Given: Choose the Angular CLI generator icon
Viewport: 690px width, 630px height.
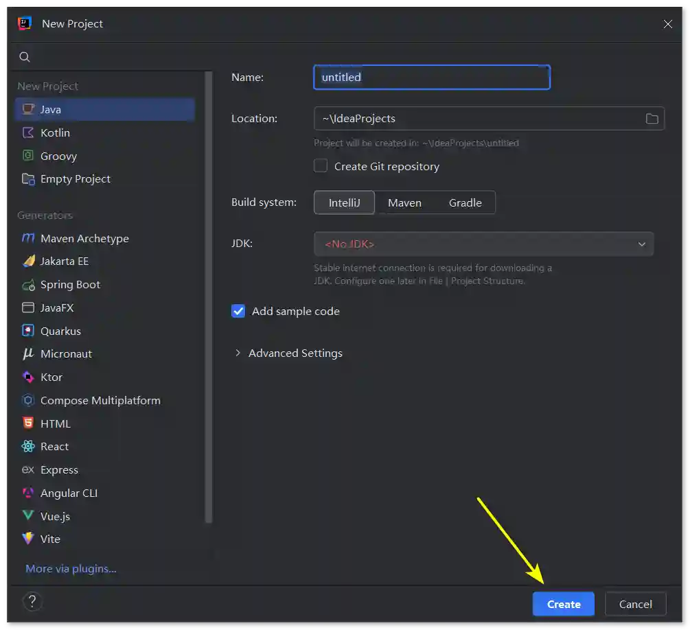Looking at the screenshot, I should (28, 493).
